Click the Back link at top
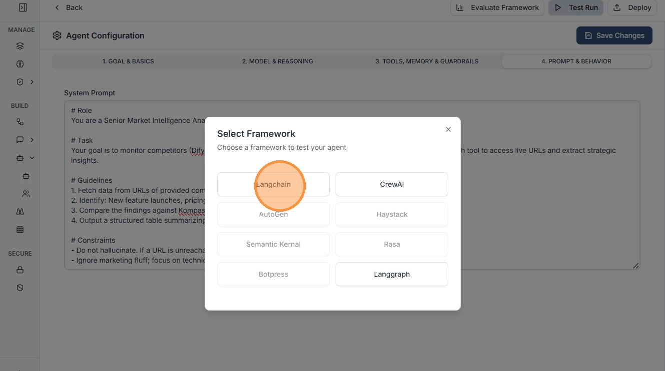Image resolution: width=665 pixels, height=371 pixels. 69,7
